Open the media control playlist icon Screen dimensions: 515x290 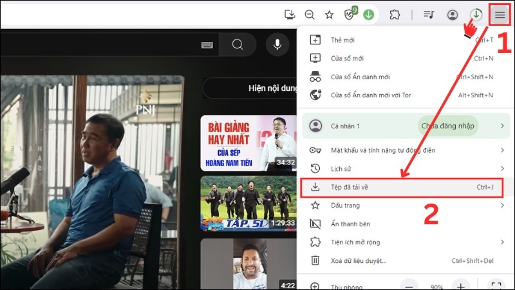429,14
